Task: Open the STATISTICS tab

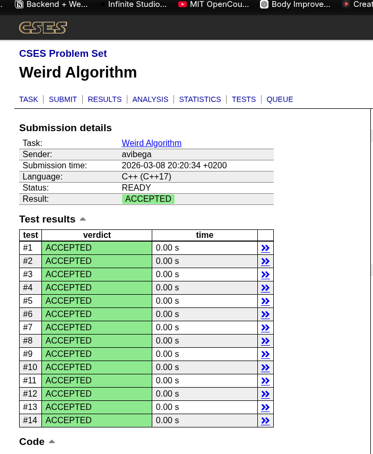Action: [x=200, y=99]
